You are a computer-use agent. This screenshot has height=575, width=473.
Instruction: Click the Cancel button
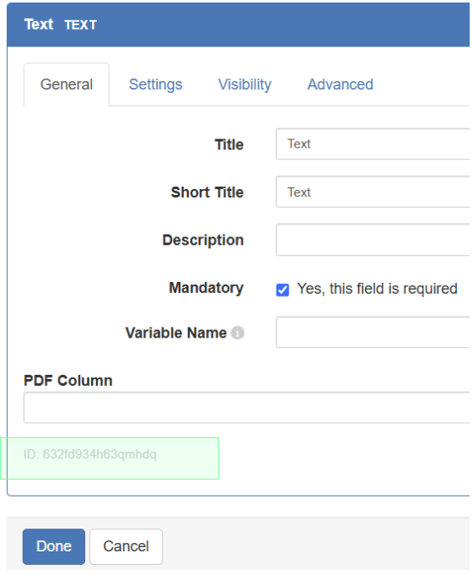[x=126, y=546]
